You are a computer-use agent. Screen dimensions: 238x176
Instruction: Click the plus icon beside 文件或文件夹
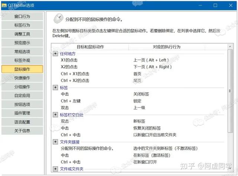55,169
